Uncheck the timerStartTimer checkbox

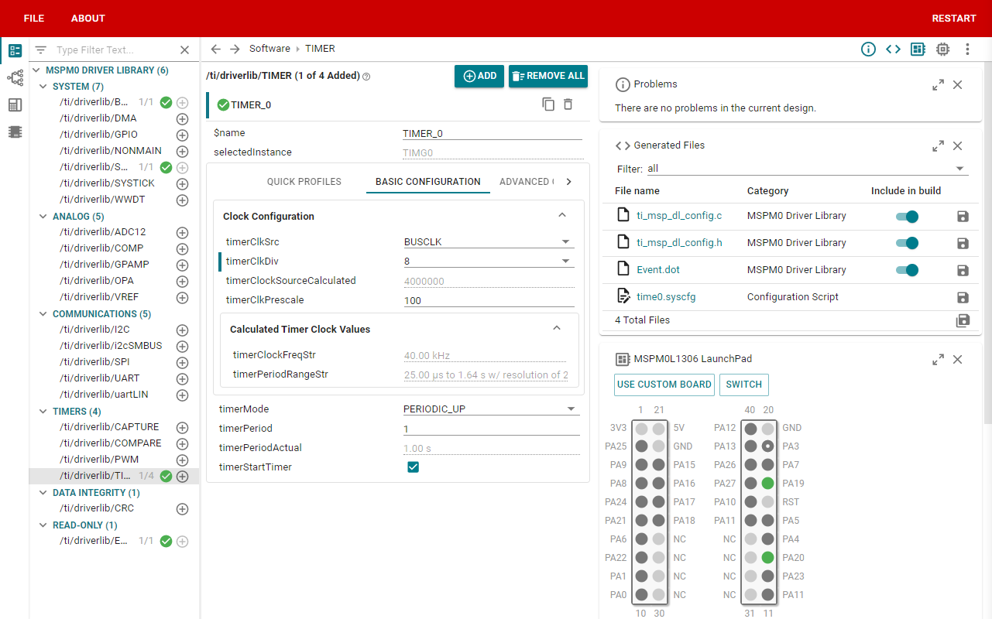(x=413, y=467)
